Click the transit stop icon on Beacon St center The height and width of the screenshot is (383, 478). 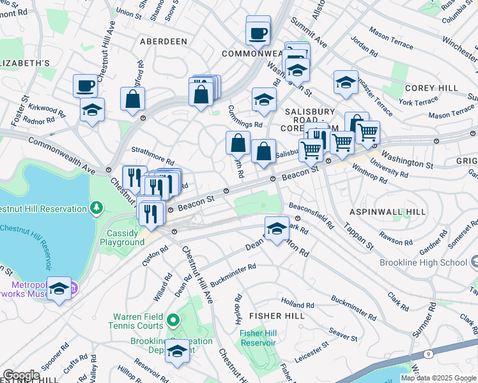226,191
